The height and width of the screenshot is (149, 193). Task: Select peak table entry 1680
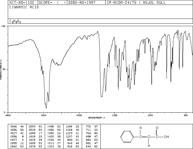32,133
